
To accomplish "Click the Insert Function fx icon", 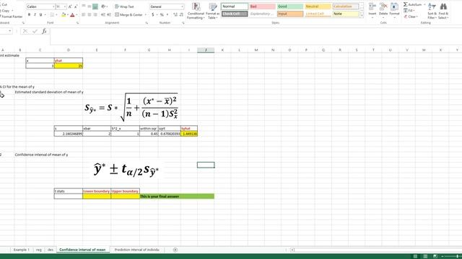I will pyautogui.click(x=44, y=31).
